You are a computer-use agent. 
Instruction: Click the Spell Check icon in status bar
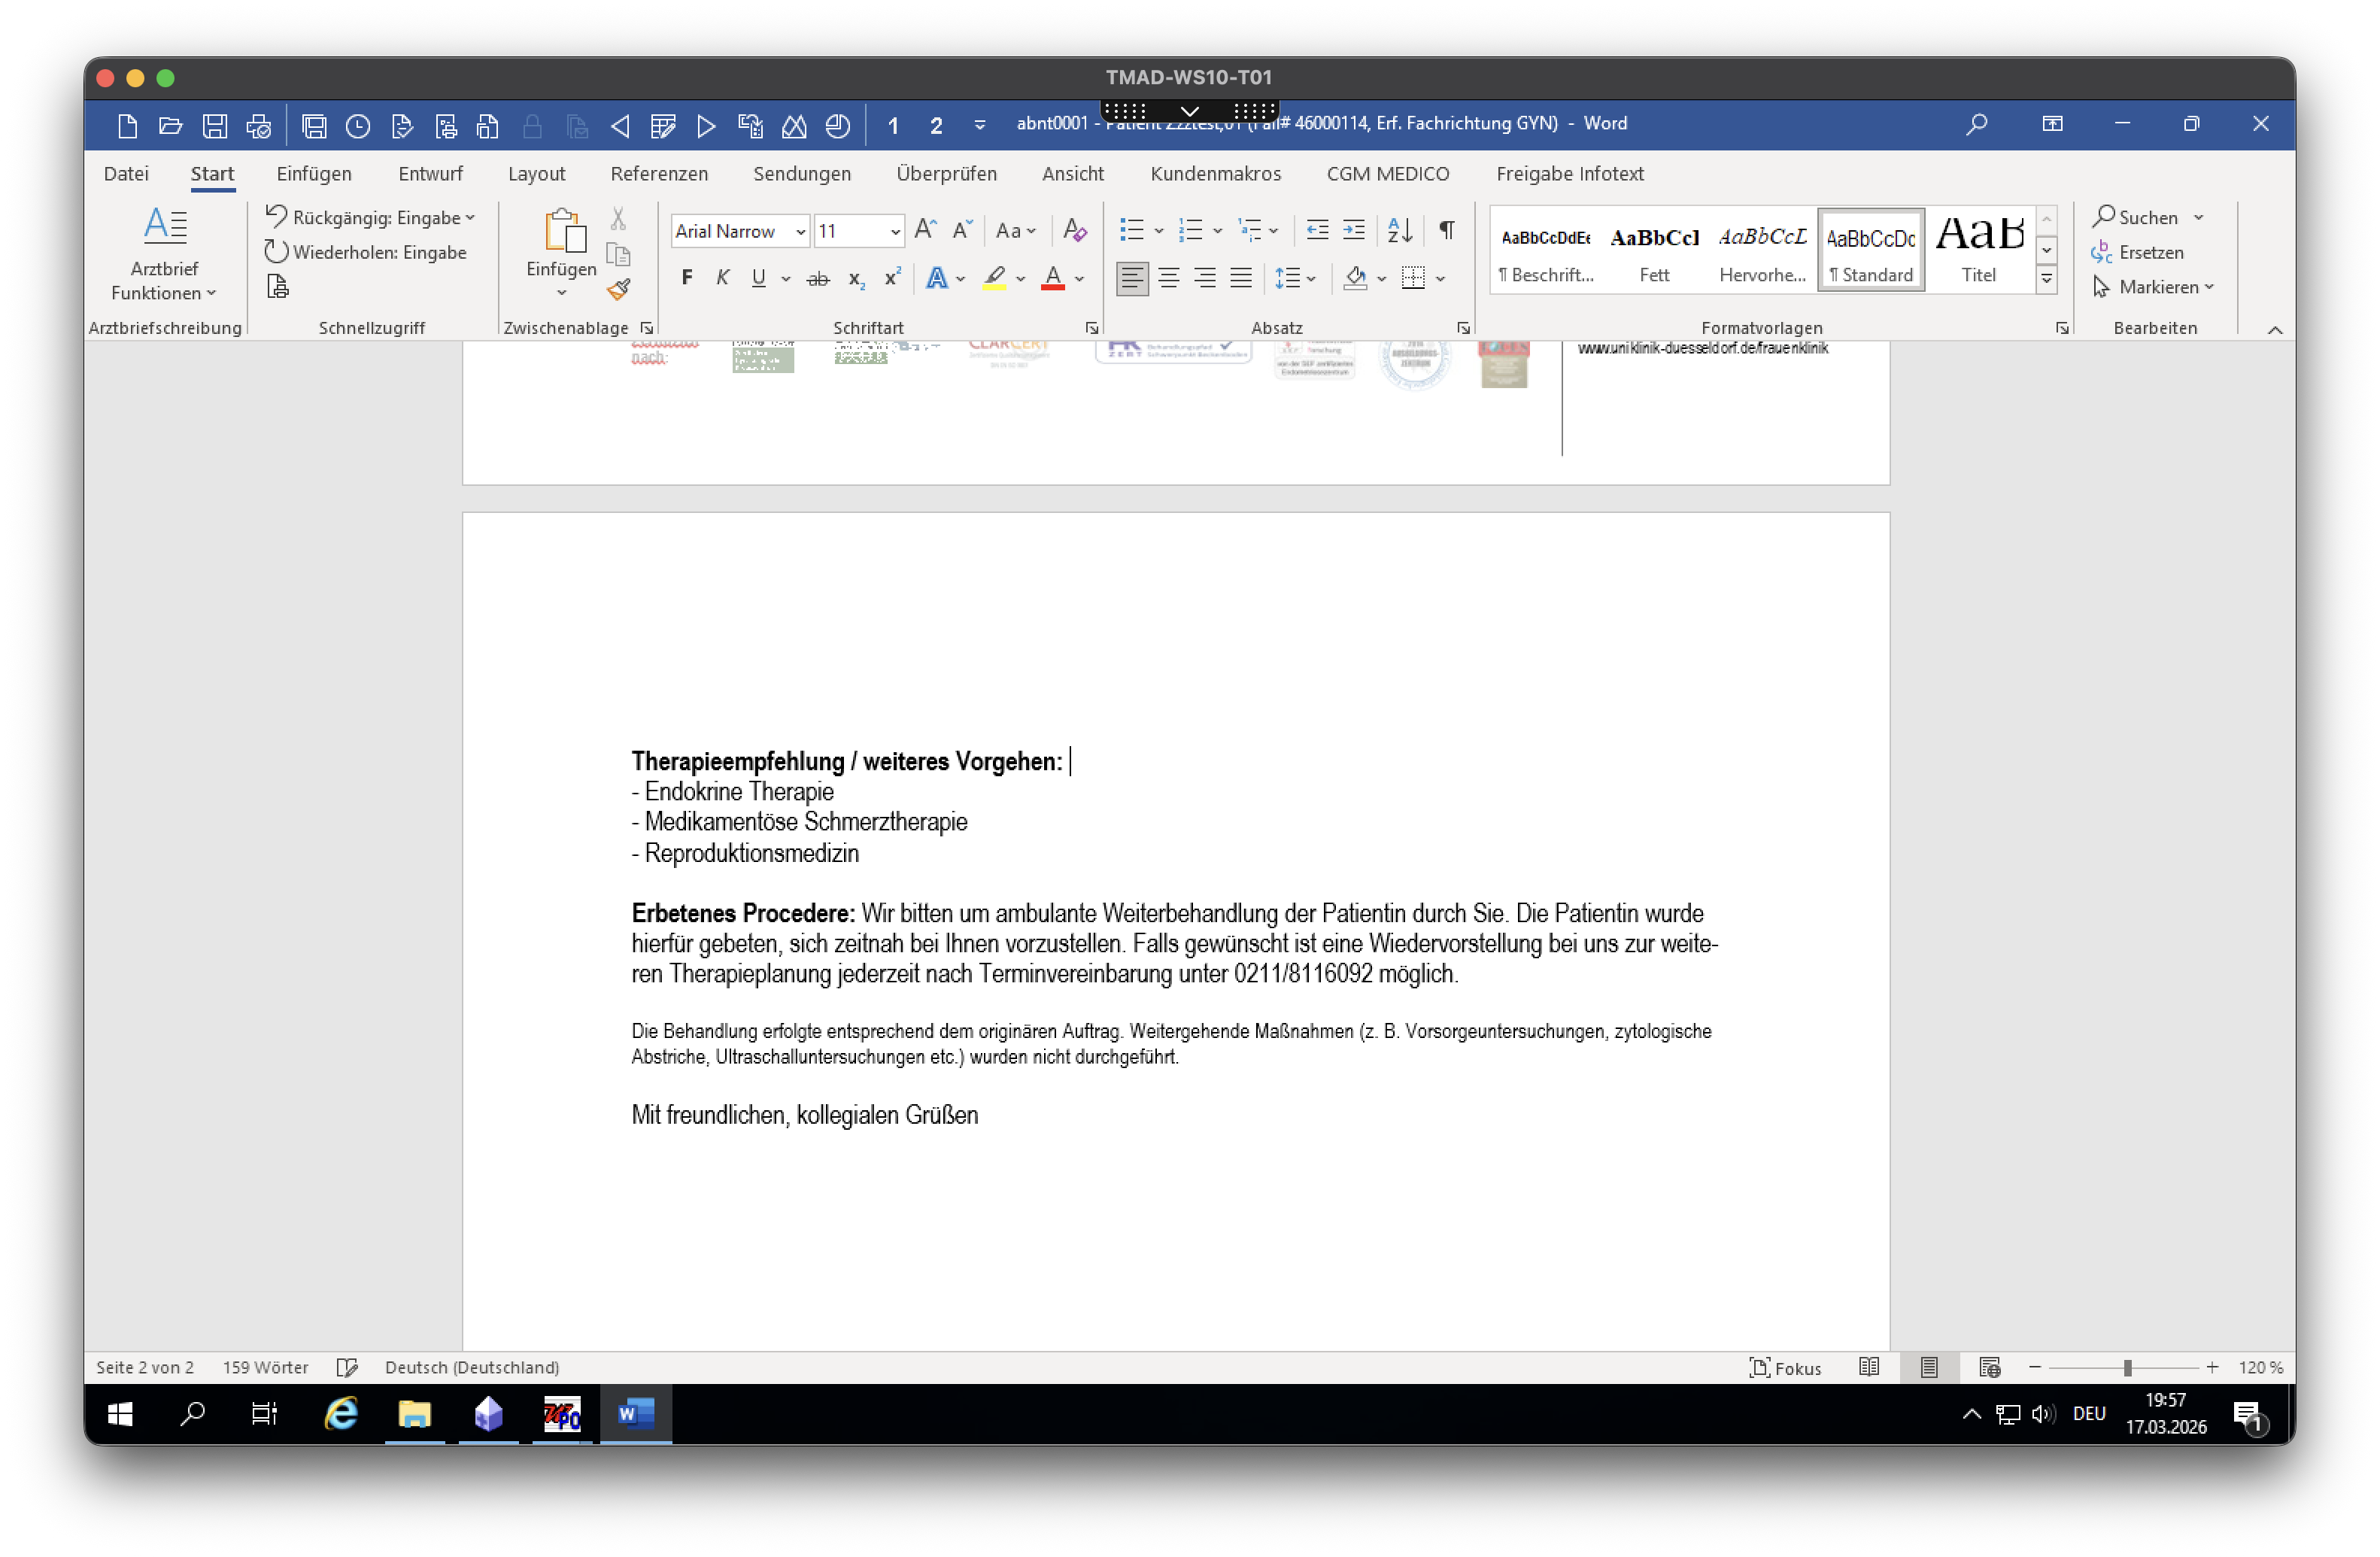(x=347, y=1367)
